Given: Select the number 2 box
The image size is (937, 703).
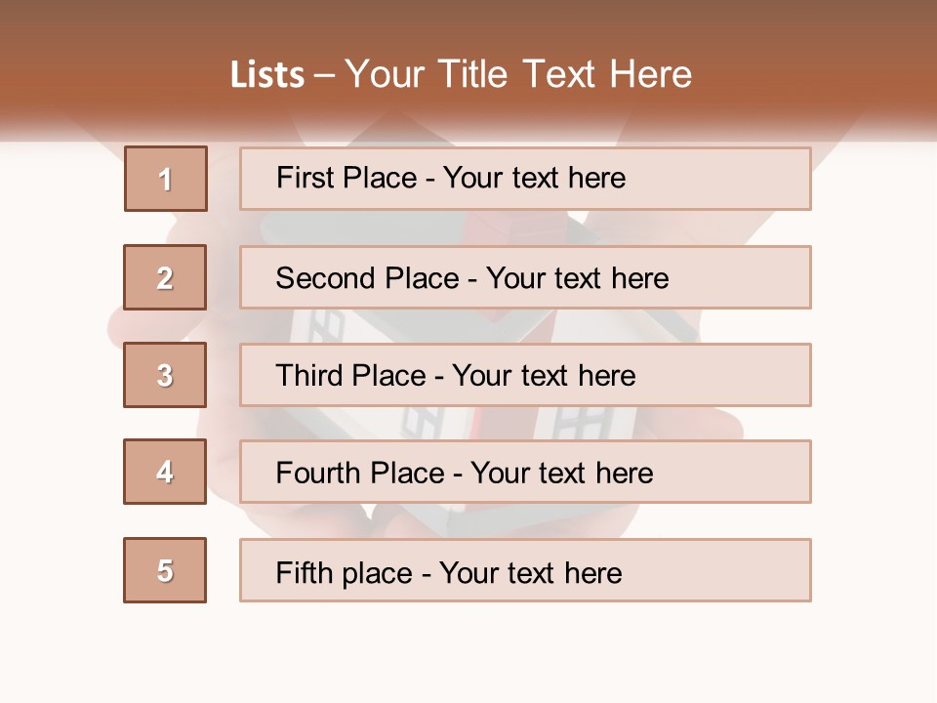Looking at the screenshot, I should click(165, 277).
